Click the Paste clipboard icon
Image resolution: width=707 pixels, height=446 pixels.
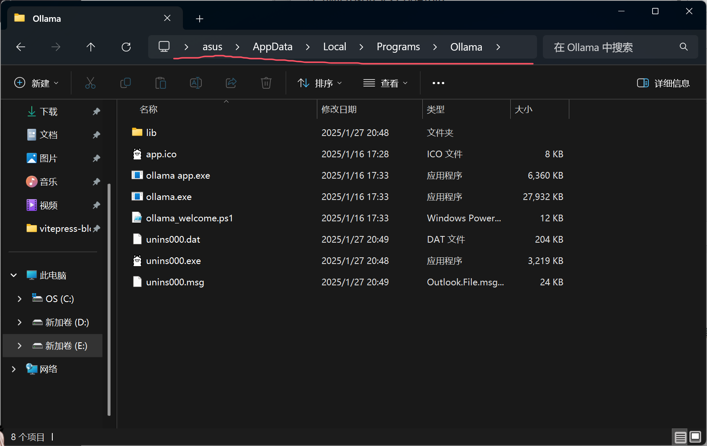click(x=161, y=83)
